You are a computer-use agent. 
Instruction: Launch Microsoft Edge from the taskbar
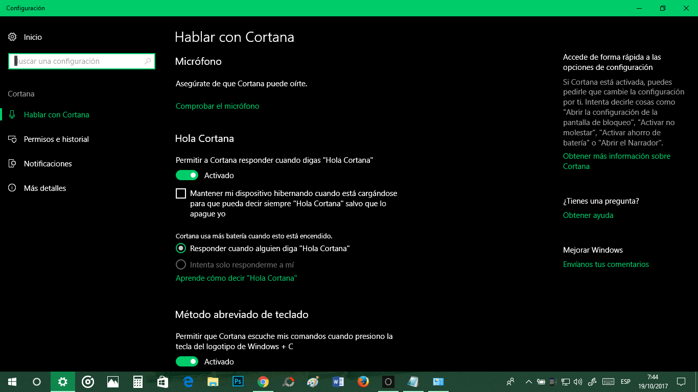click(188, 382)
